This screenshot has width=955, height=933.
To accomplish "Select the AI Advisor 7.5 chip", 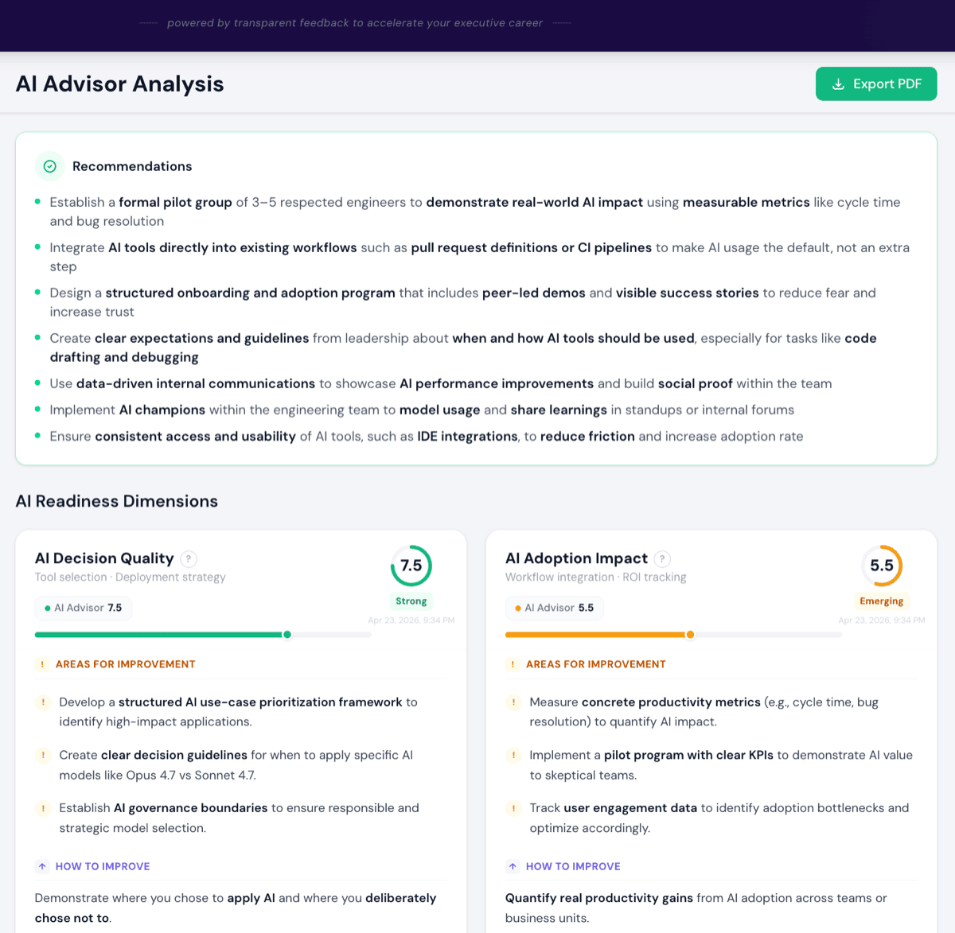I will tap(84, 608).
